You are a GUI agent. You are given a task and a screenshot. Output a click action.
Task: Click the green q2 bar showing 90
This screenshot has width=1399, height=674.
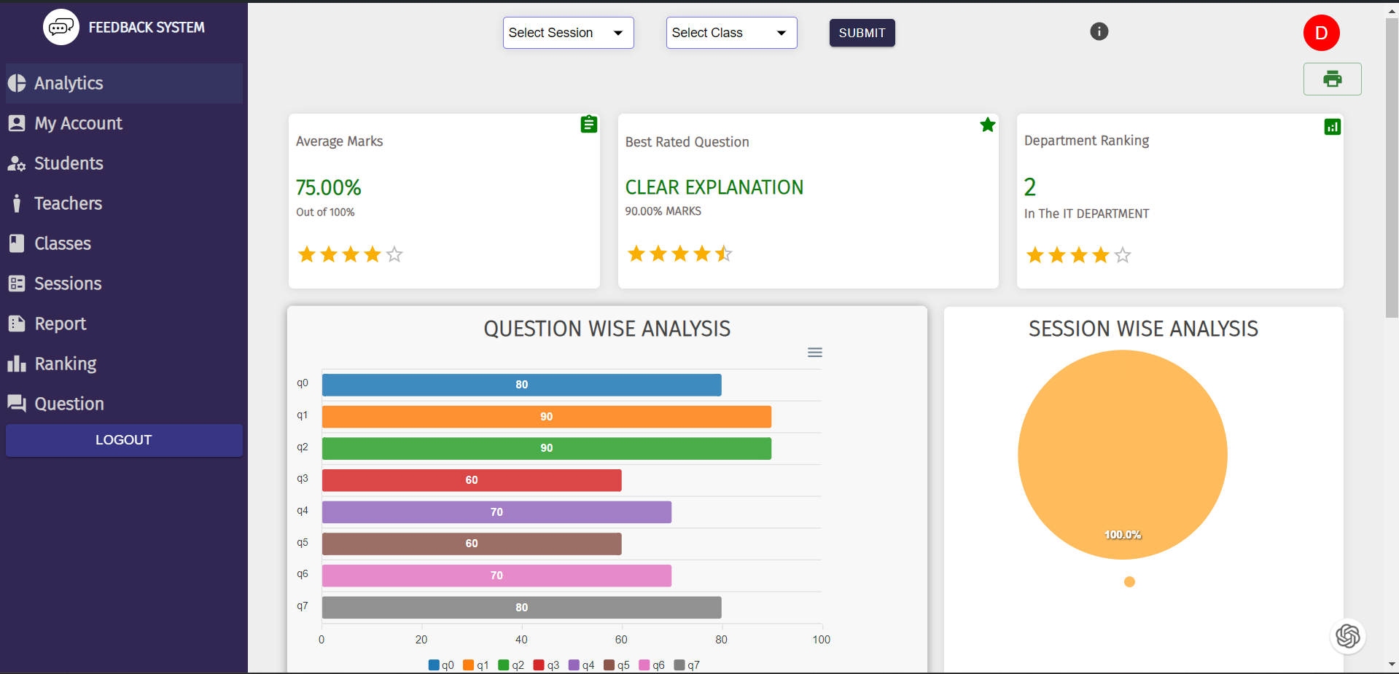point(547,448)
